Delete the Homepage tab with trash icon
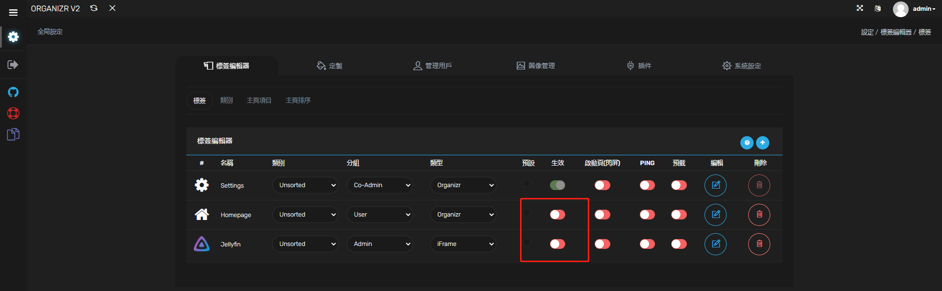942x291 pixels. click(x=759, y=215)
